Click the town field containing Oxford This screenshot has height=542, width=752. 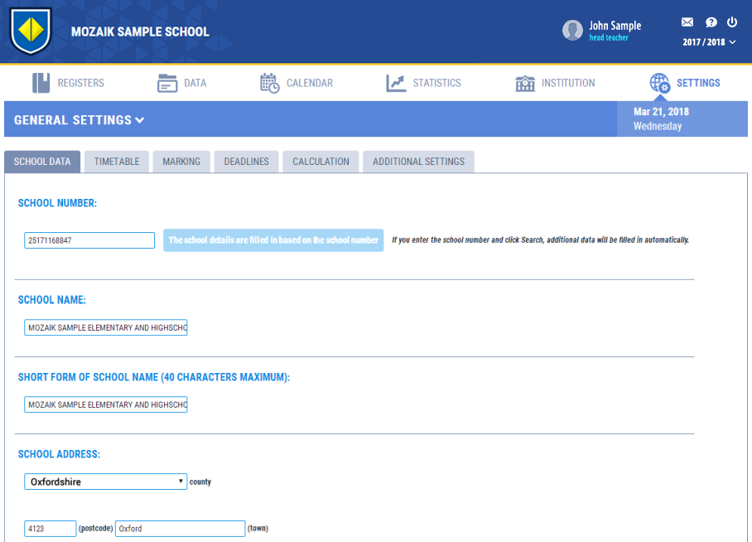pos(180,529)
